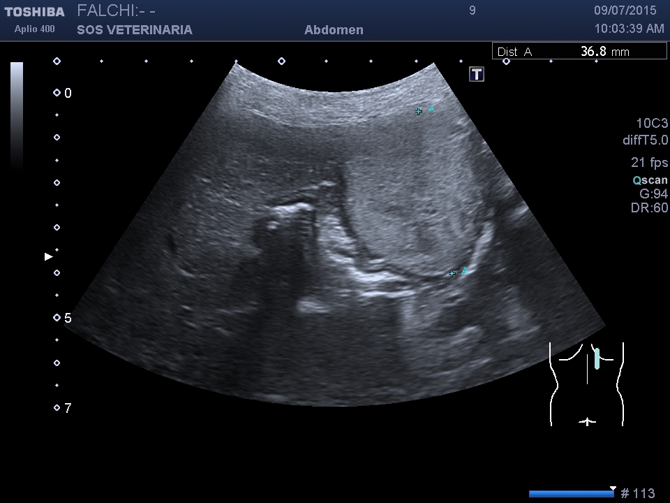Select the upper caliper A cross marker

coord(419,111)
